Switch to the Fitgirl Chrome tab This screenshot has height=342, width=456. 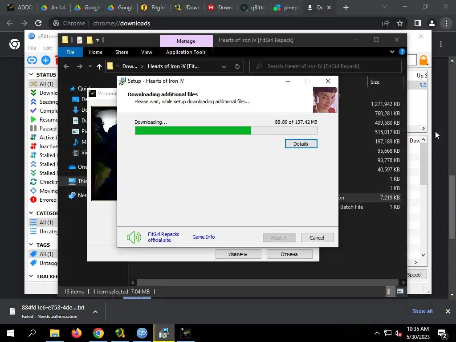[154, 8]
